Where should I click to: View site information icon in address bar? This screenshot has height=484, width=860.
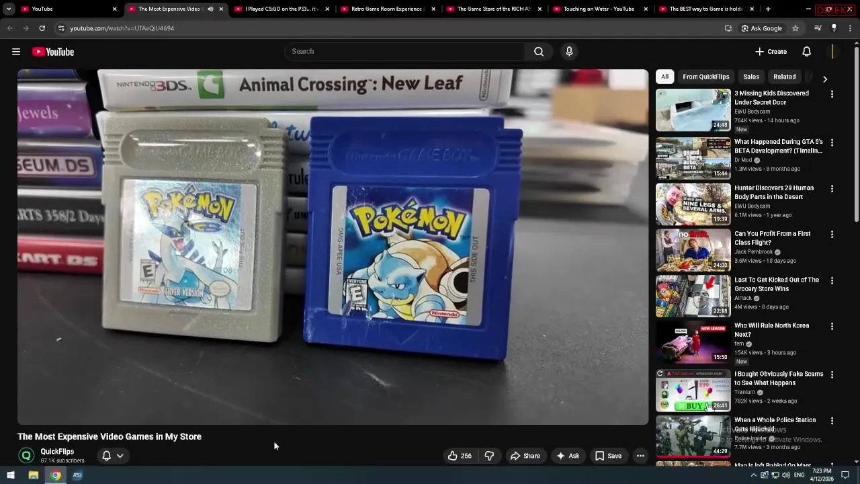[x=61, y=28]
